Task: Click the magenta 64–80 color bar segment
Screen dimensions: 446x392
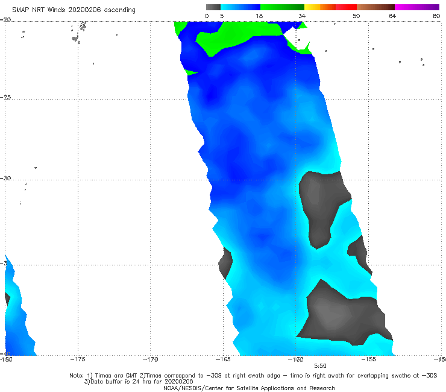Action: [x=417, y=7]
